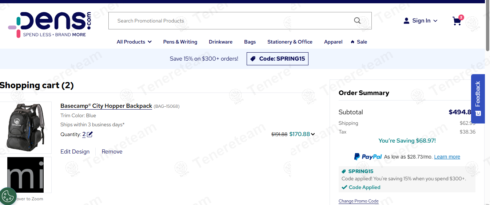490x205 pixels.
Task: Click the Sale flame icon
Action: click(352, 42)
